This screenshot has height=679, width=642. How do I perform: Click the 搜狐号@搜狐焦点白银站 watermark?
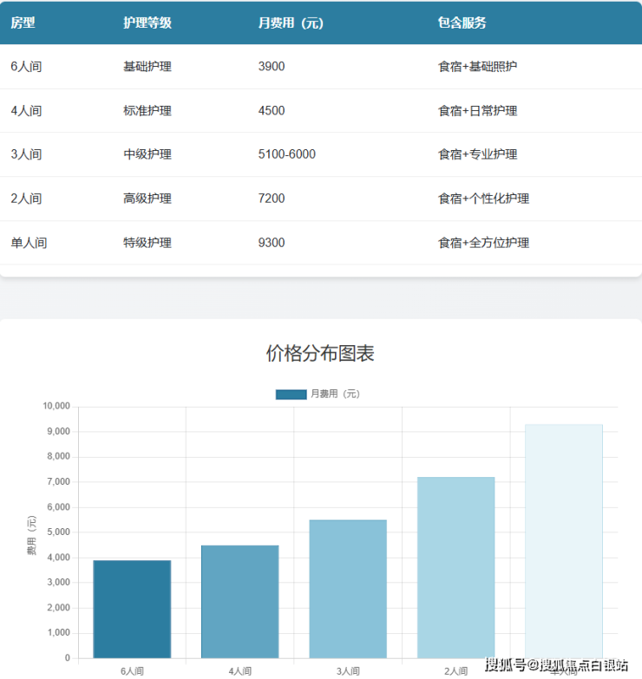click(556, 665)
